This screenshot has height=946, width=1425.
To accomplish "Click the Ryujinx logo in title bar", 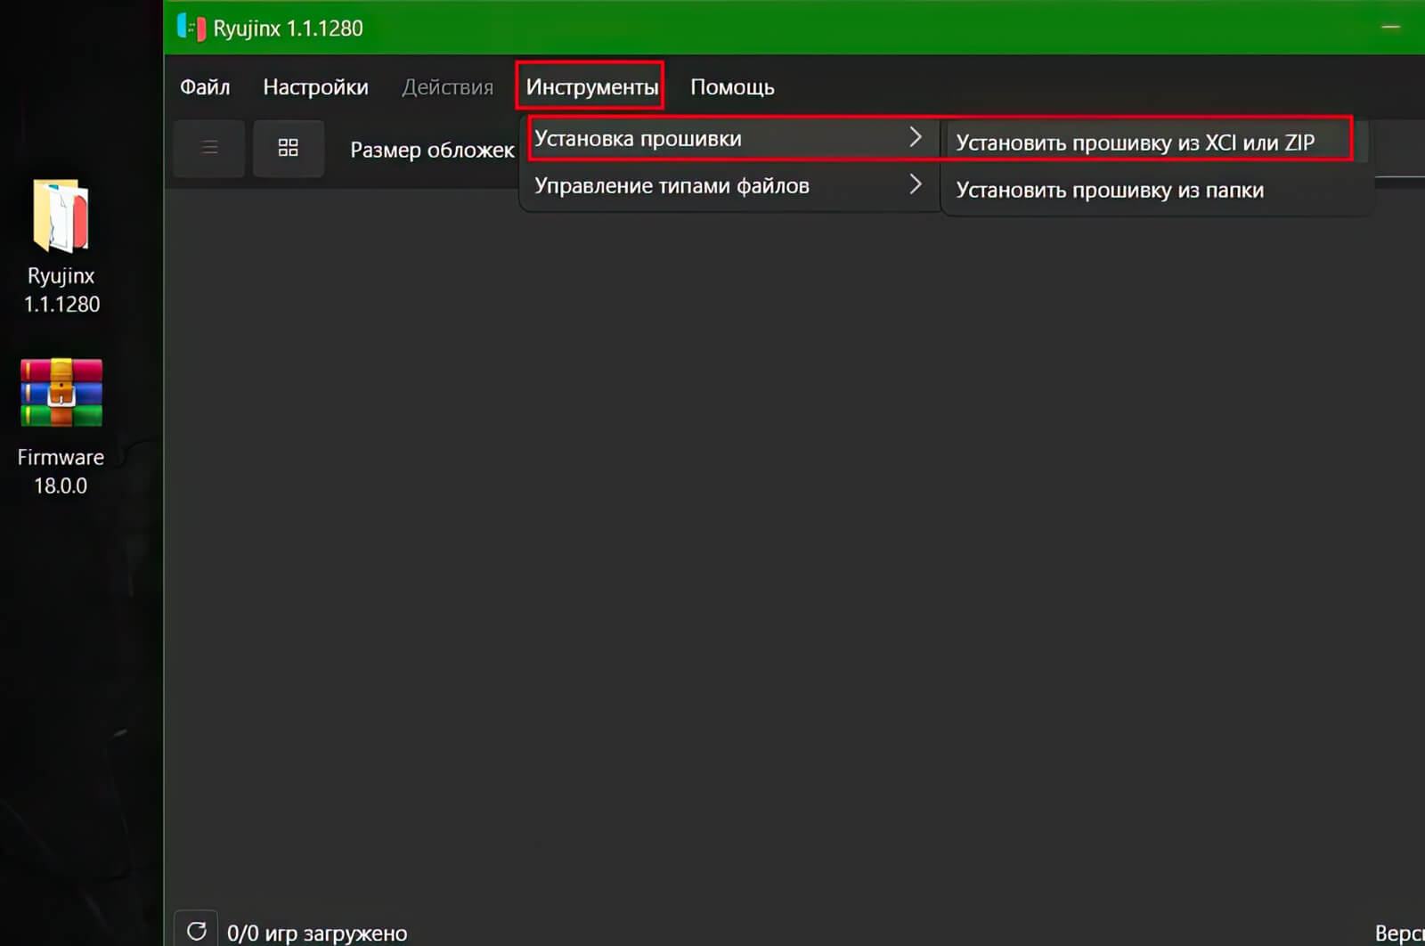I will point(191,28).
